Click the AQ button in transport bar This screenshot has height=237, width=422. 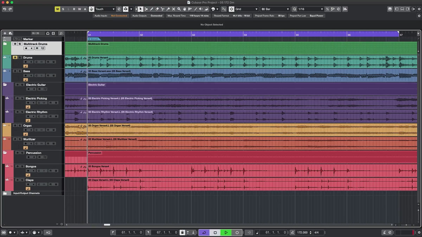[x=47, y=232]
